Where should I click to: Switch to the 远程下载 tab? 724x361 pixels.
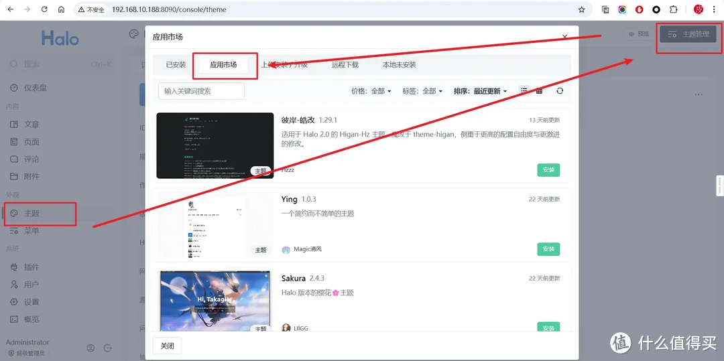click(x=345, y=64)
